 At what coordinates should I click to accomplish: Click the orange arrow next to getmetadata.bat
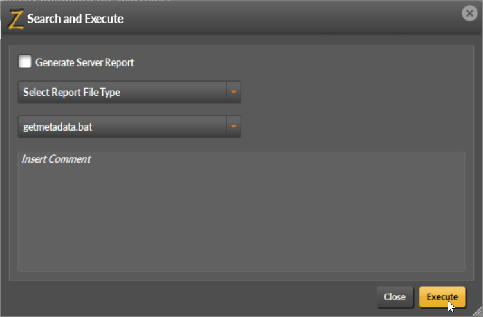coord(234,127)
